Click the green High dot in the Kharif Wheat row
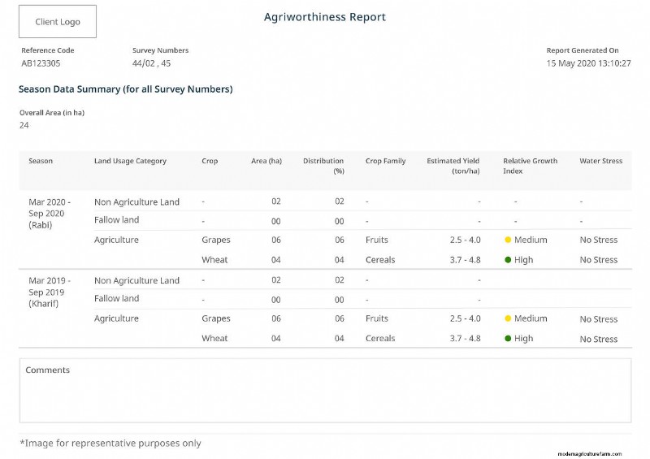The image size is (650, 459). click(508, 339)
